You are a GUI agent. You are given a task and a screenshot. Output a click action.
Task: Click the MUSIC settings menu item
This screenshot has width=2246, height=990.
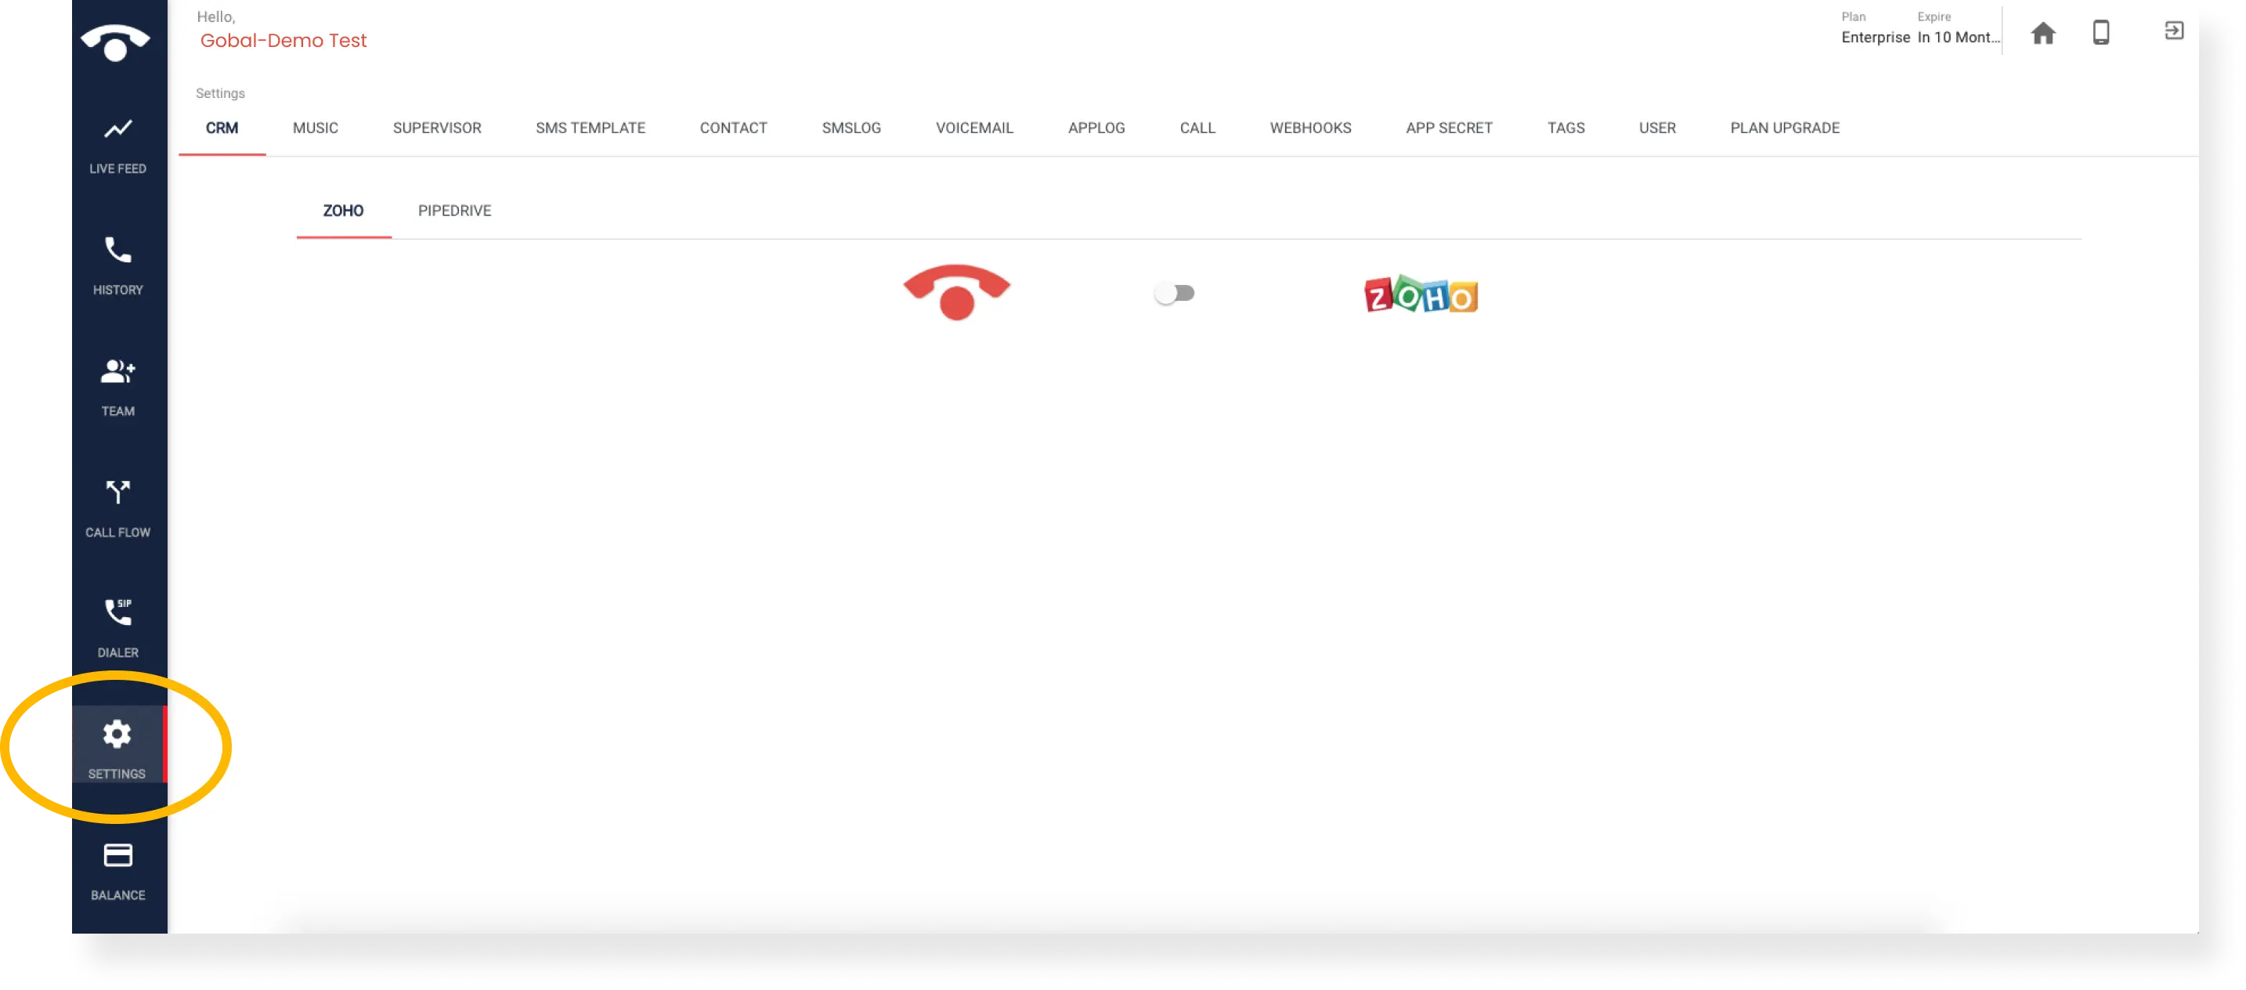pyautogui.click(x=315, y=128)
